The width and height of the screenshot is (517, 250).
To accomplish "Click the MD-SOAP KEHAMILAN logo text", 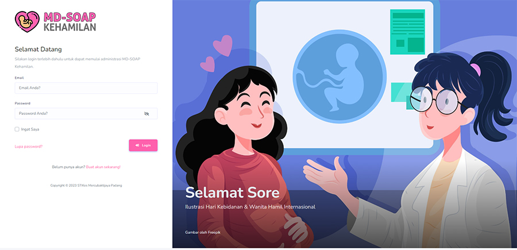I will [x=70, y=22].
